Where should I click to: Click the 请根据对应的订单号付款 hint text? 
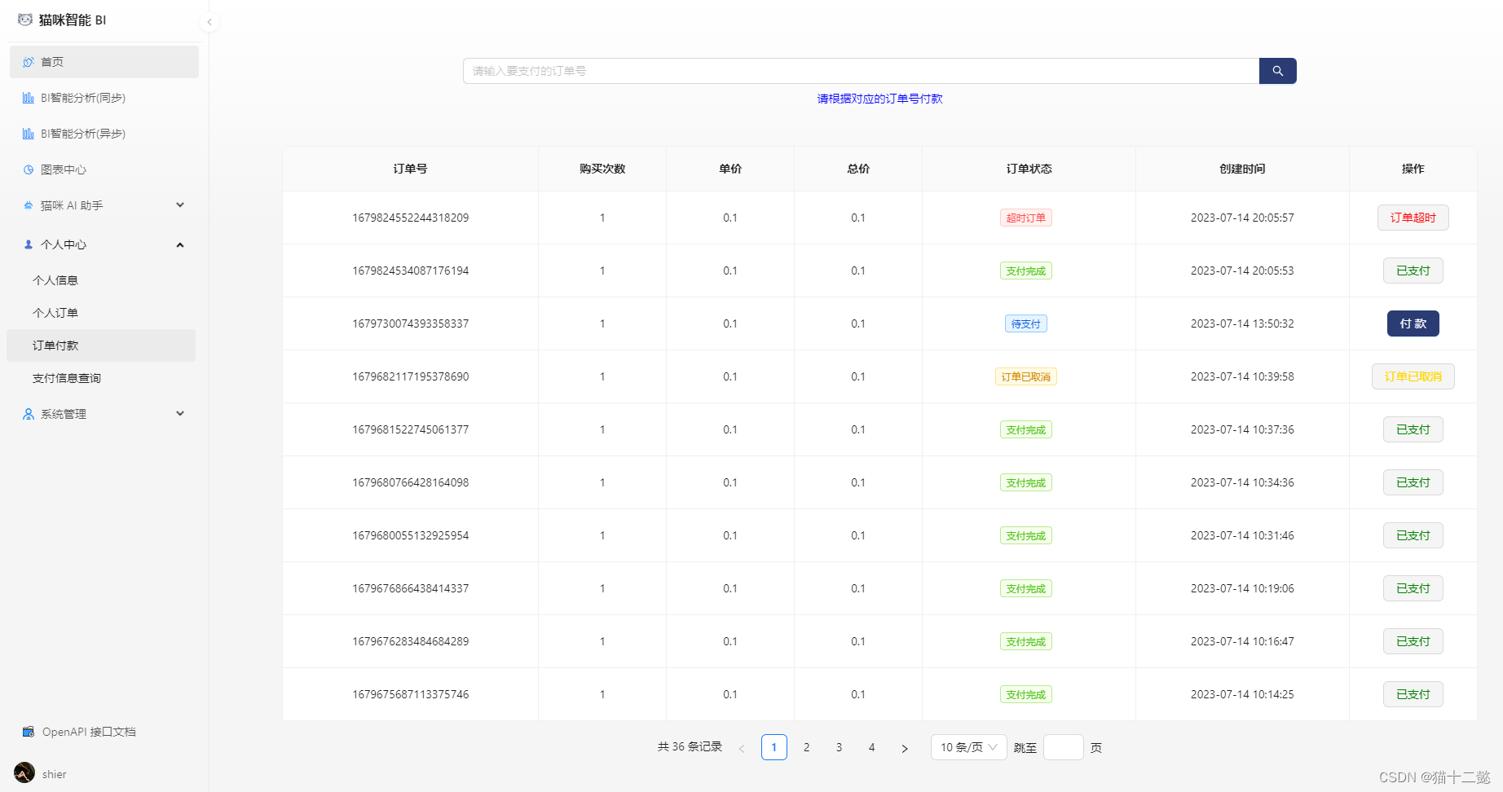880,99
